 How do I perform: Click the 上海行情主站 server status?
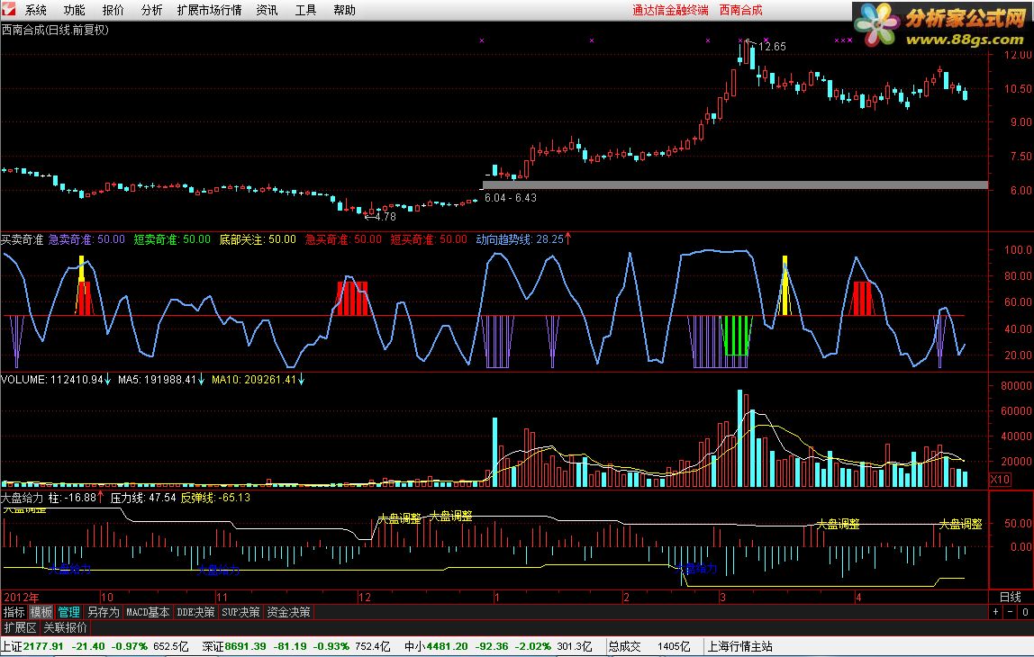tap(739, 646)
